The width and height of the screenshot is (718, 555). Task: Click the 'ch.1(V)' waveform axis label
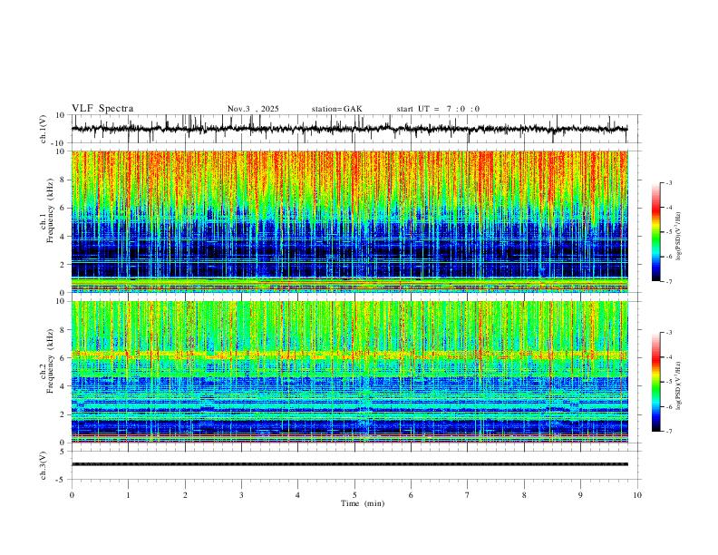coord(44,129)
